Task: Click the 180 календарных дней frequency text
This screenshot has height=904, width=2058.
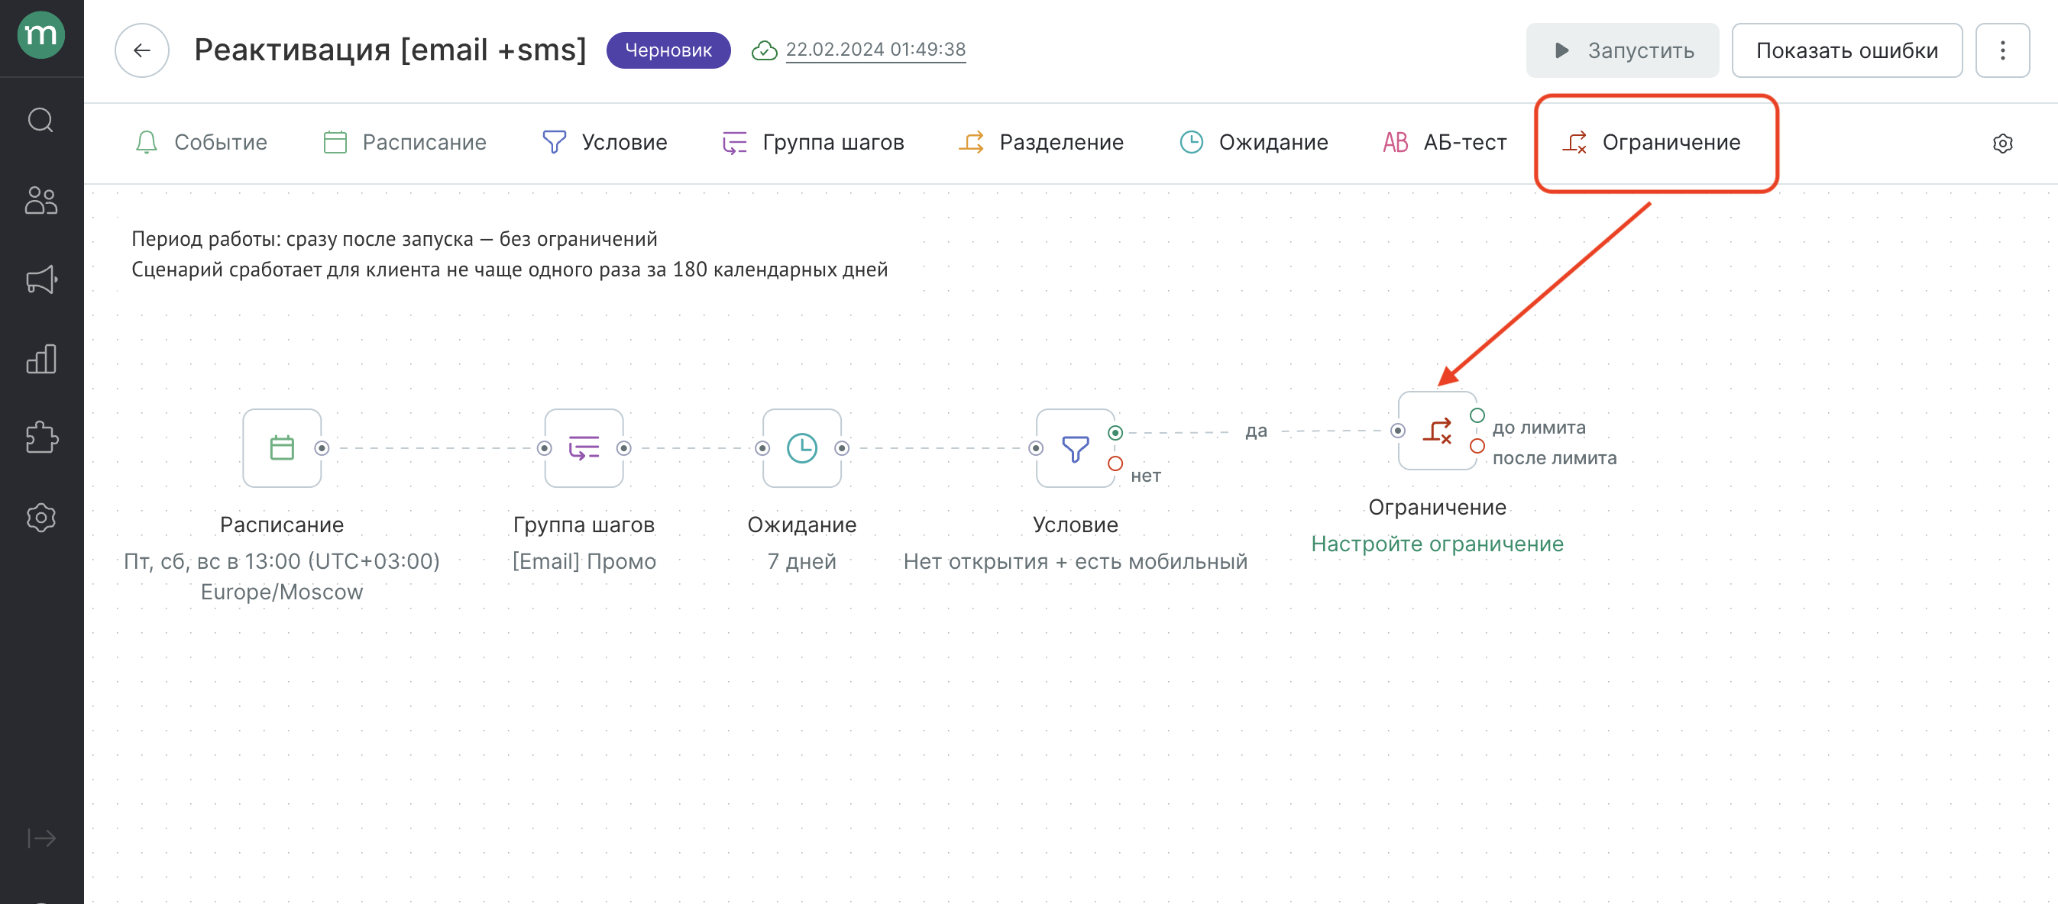Action: [x=780, y=270]
